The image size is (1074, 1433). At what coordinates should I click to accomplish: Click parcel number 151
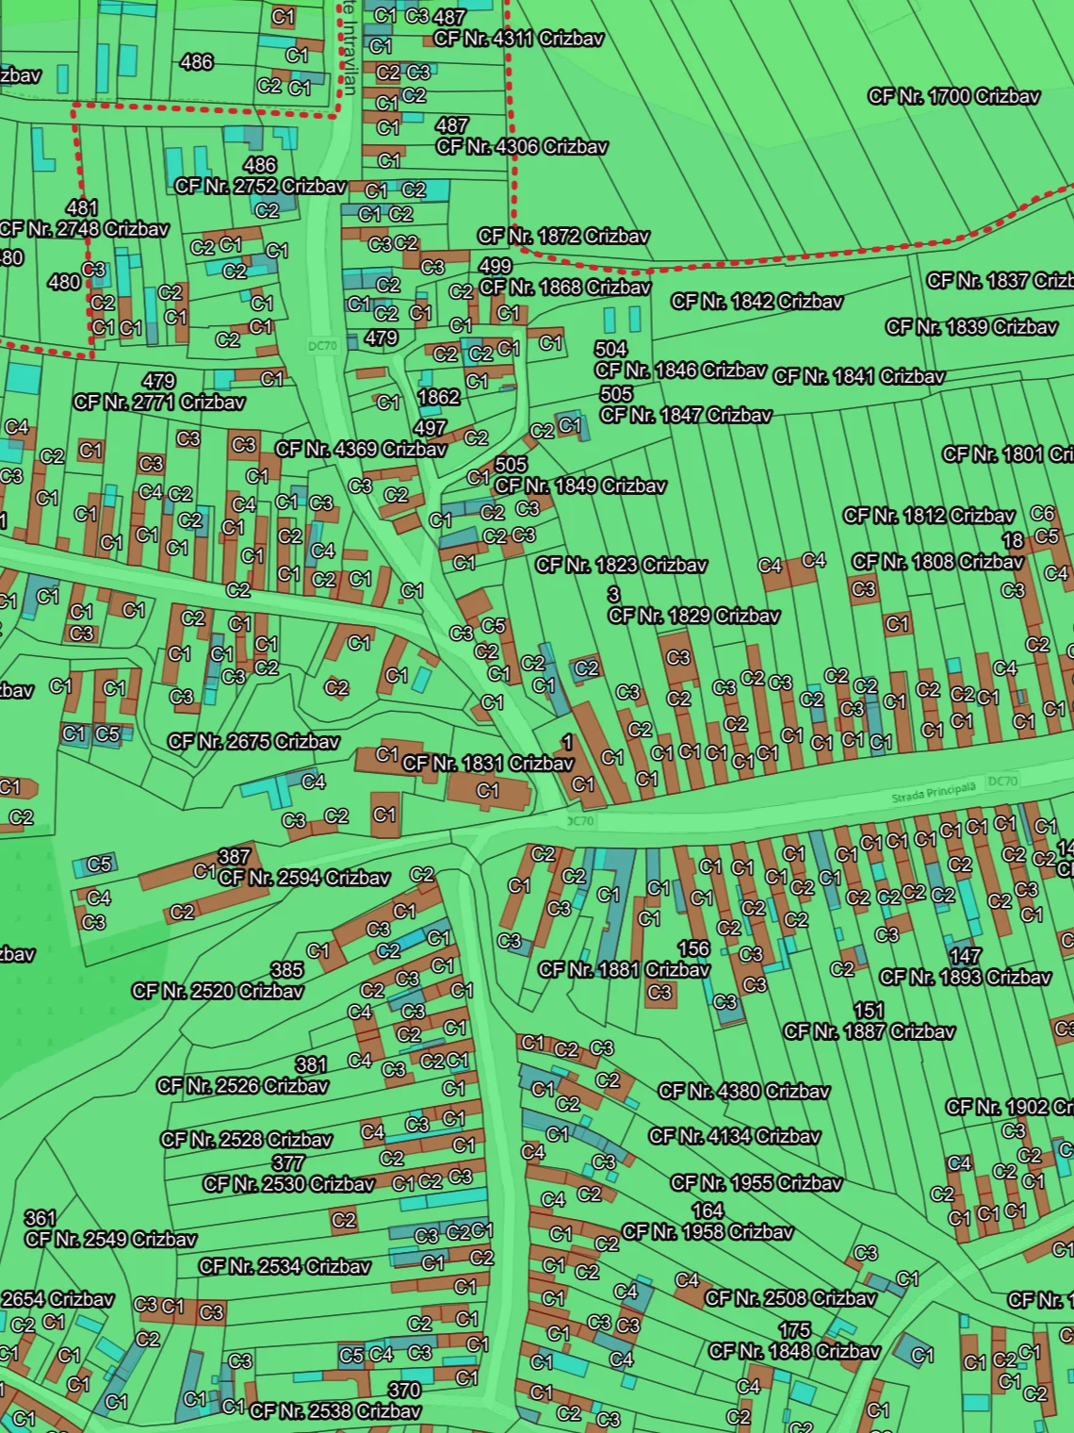coord(869,1011)
